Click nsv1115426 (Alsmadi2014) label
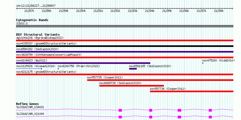This screenshot has height=120, width=241. tap(36, 66)
